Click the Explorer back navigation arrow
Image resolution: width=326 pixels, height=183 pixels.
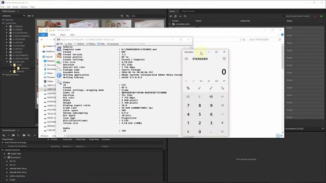[42, 40]
